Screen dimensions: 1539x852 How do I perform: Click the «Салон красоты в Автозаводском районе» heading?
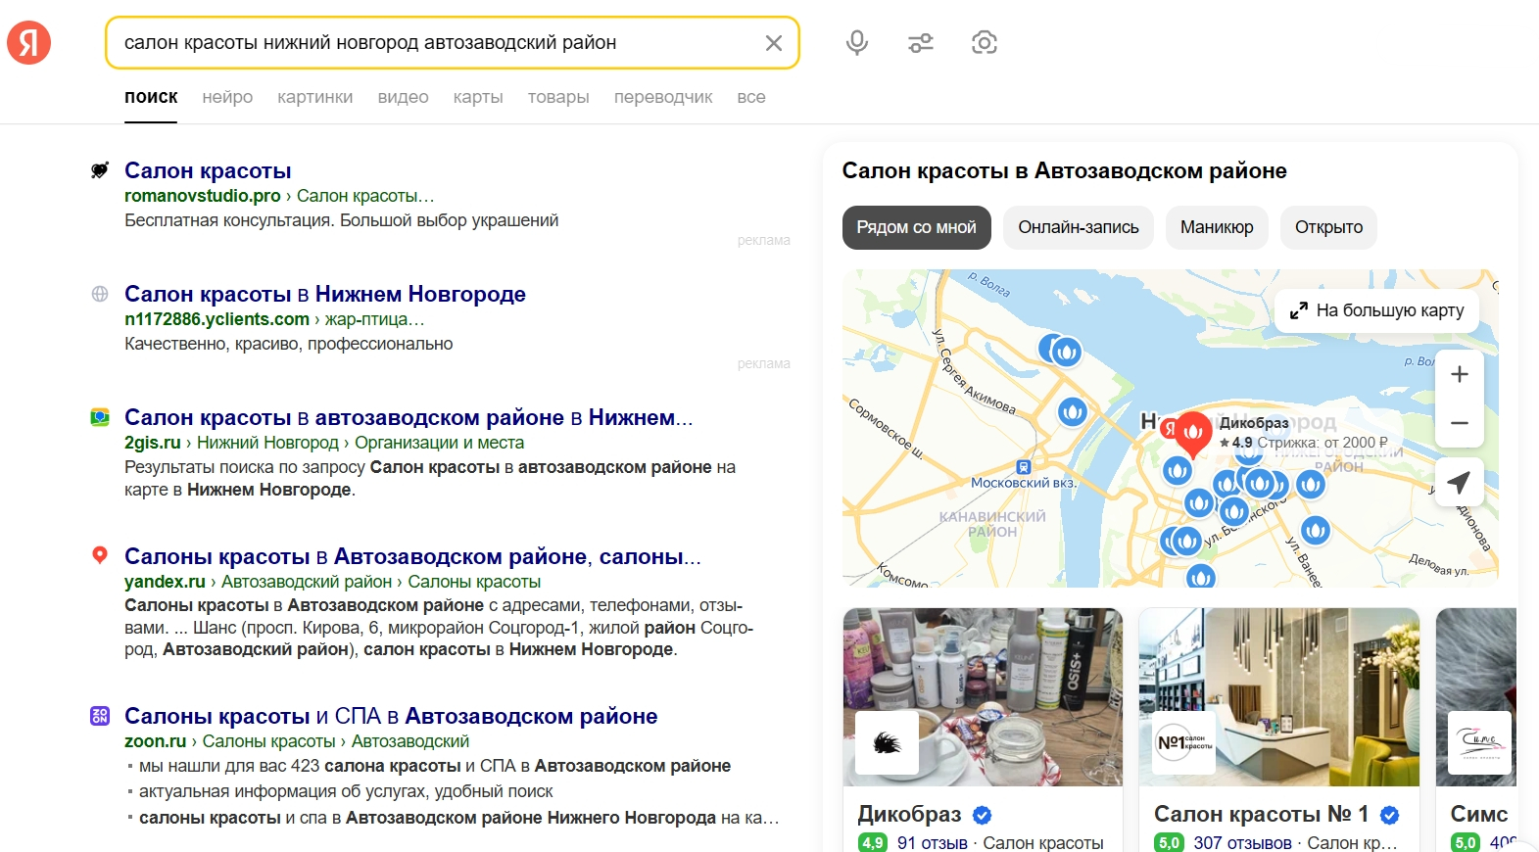(x=1064, y=171)
